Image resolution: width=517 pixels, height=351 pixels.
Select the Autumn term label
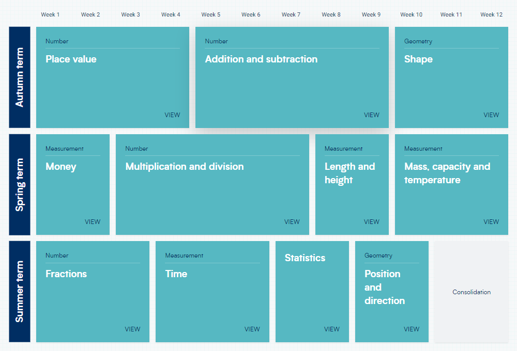click(x=20, y=77)
